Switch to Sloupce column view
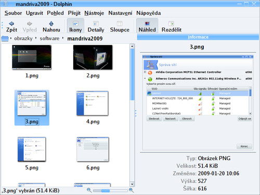This screenshot has width=260, height=195. 120,27
